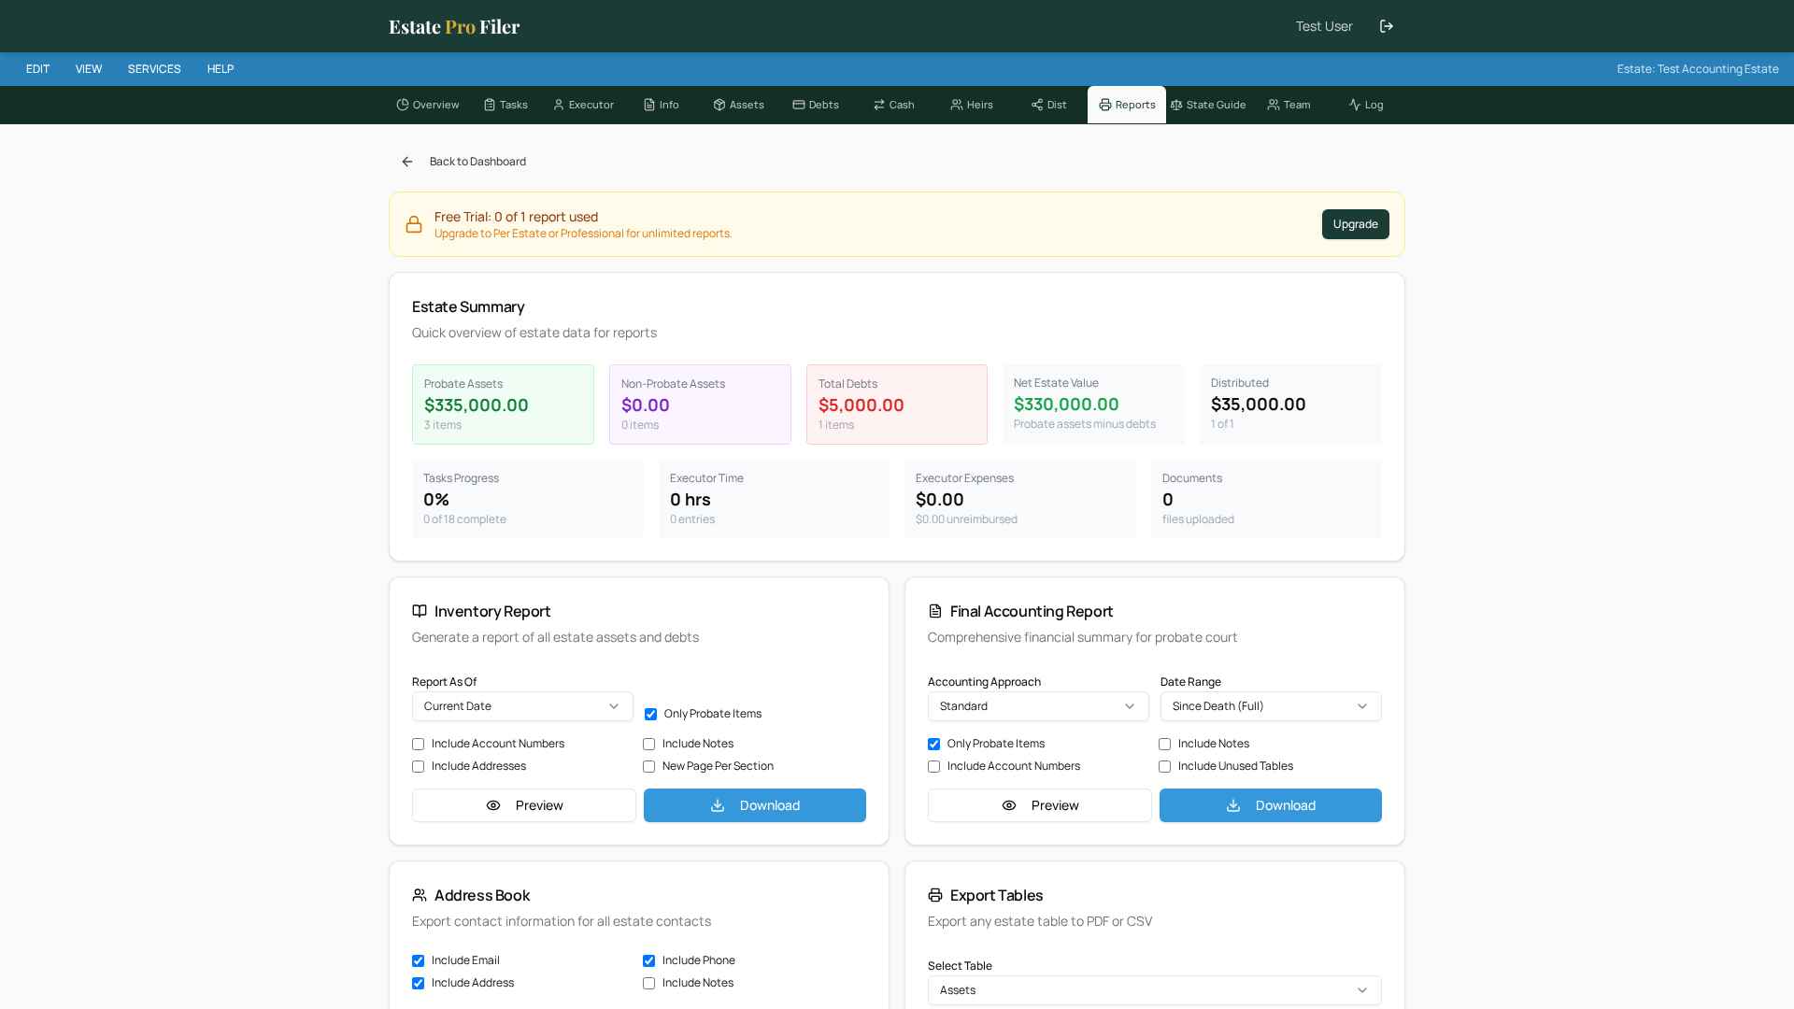Toggle Only Probate Items in Inventory Report
Viewport: 1794px width, 1009px height.
(650, 715)
